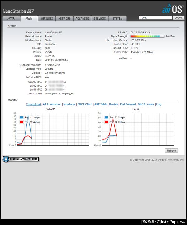The height and width of the screenshot is (225, 187).
Task: Click the date value 2014-02-06 04:45:59
Action: click(x=56, y=60)
